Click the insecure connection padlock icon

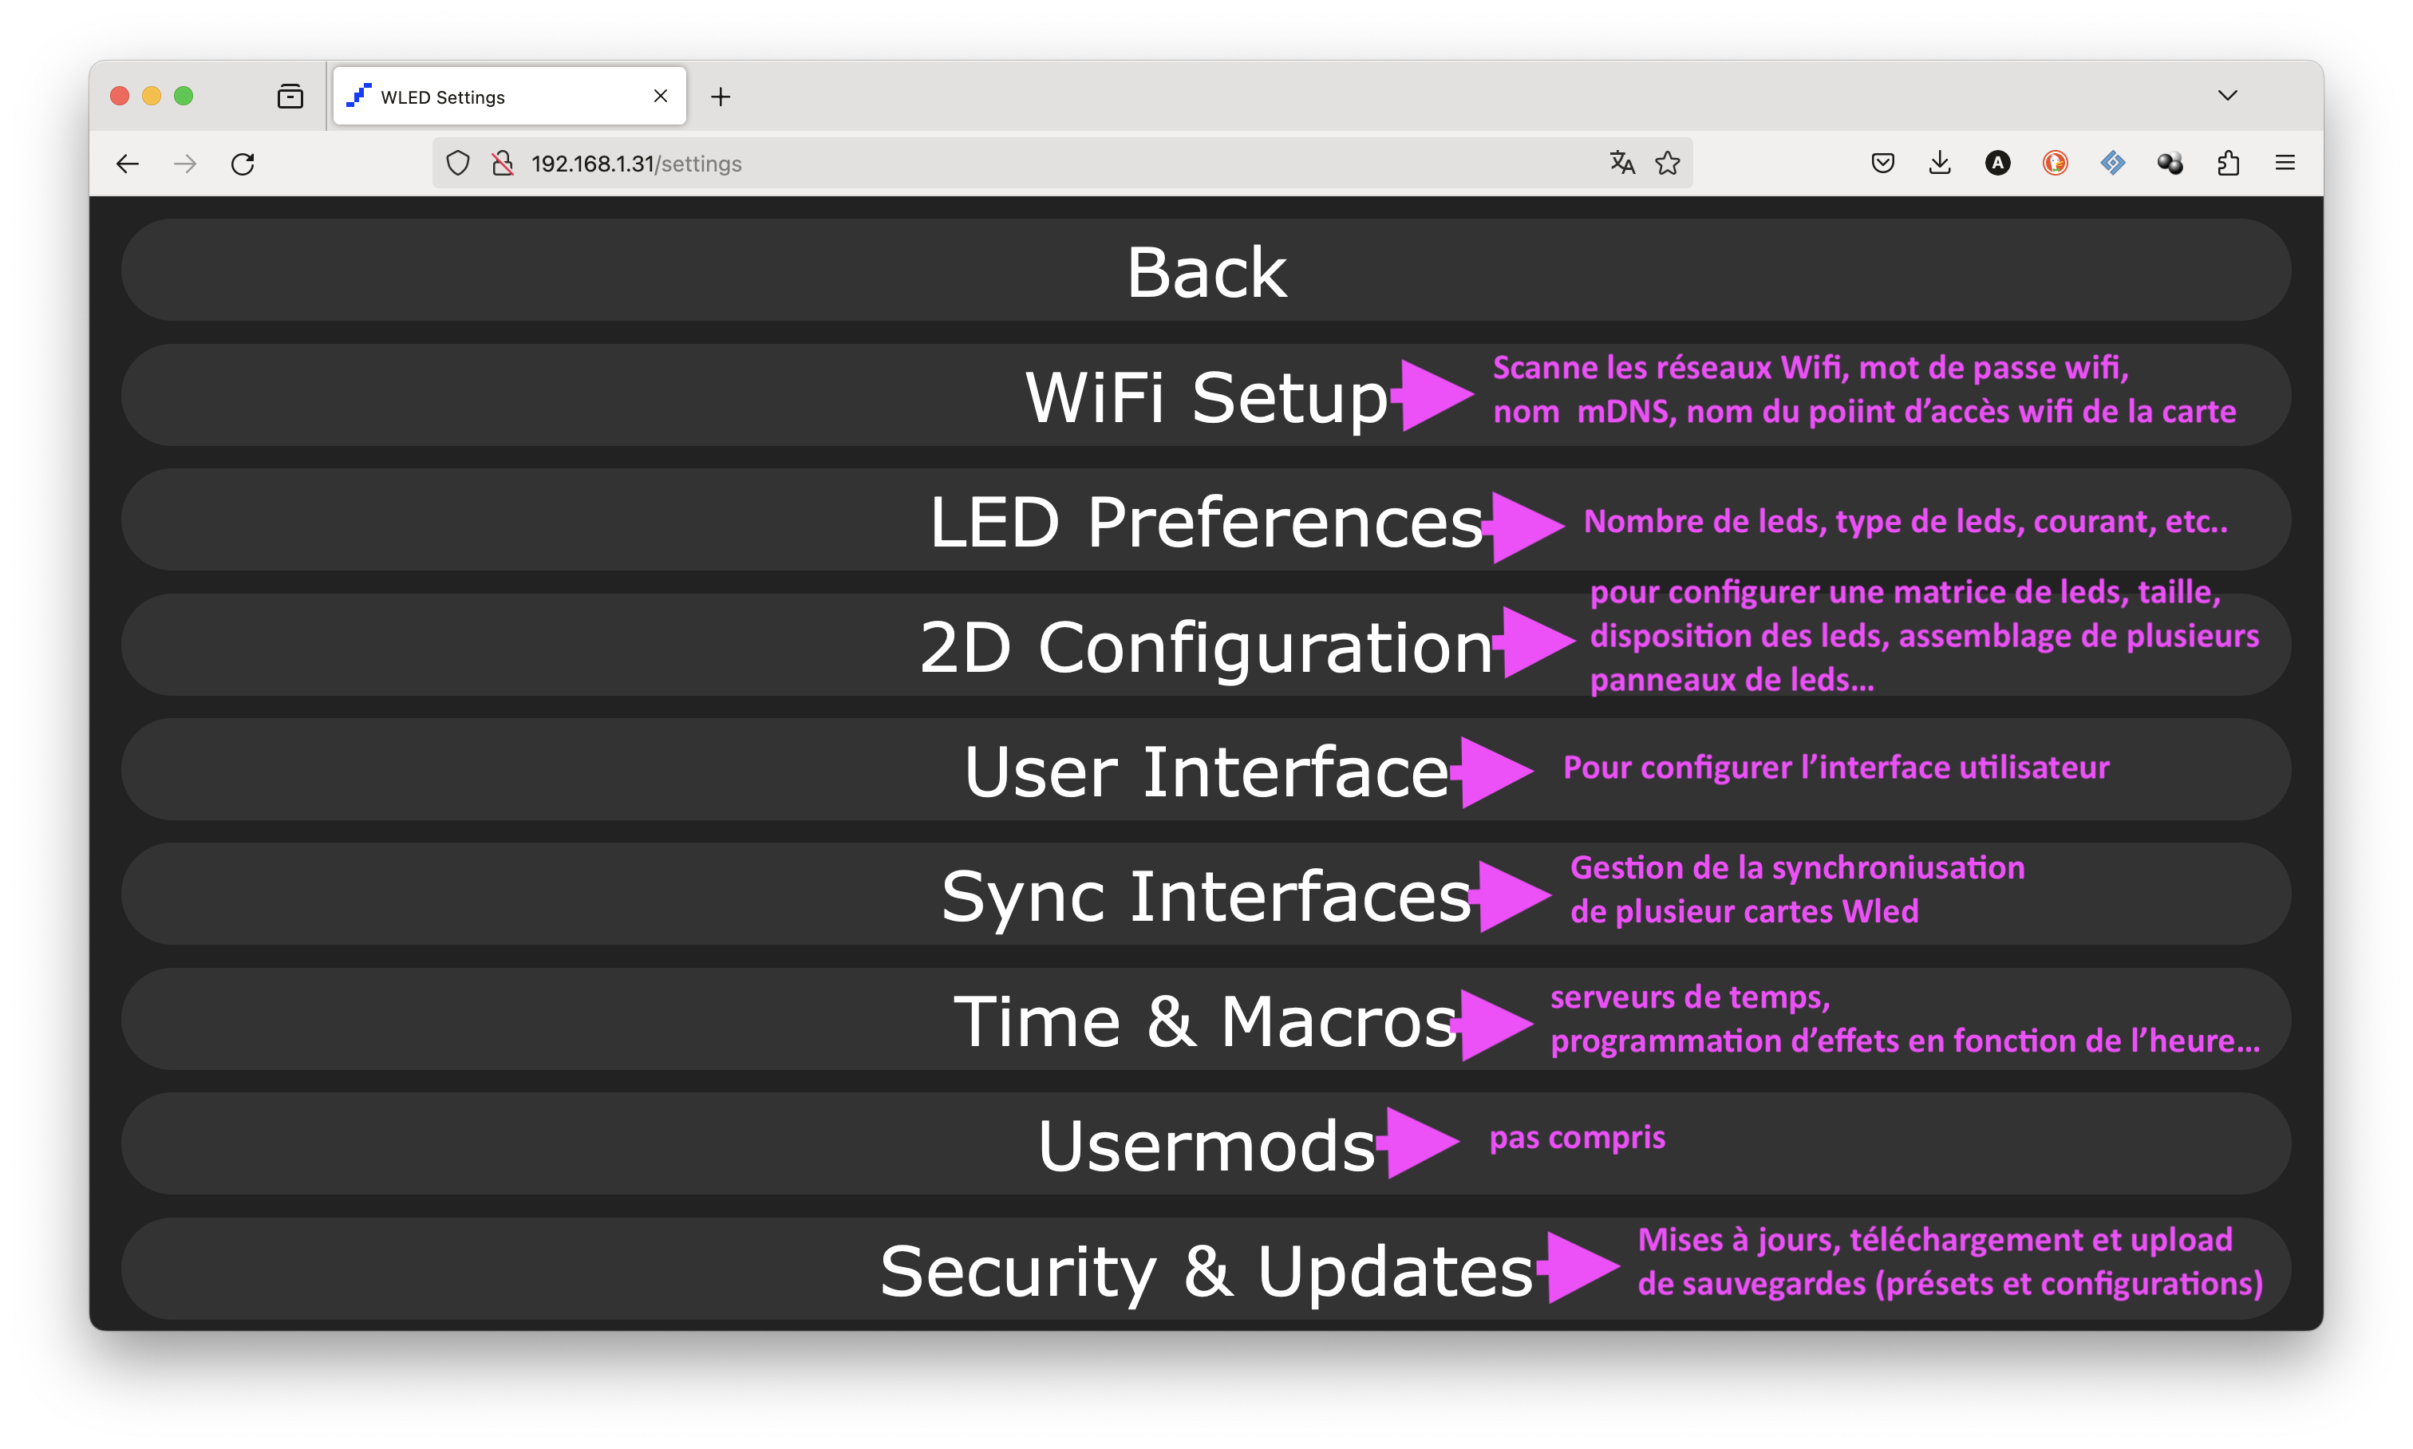503,163
